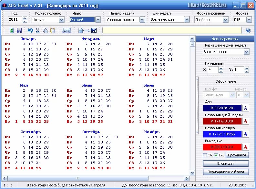Click the Январь month title
The image size is (256, 189).
28,39
